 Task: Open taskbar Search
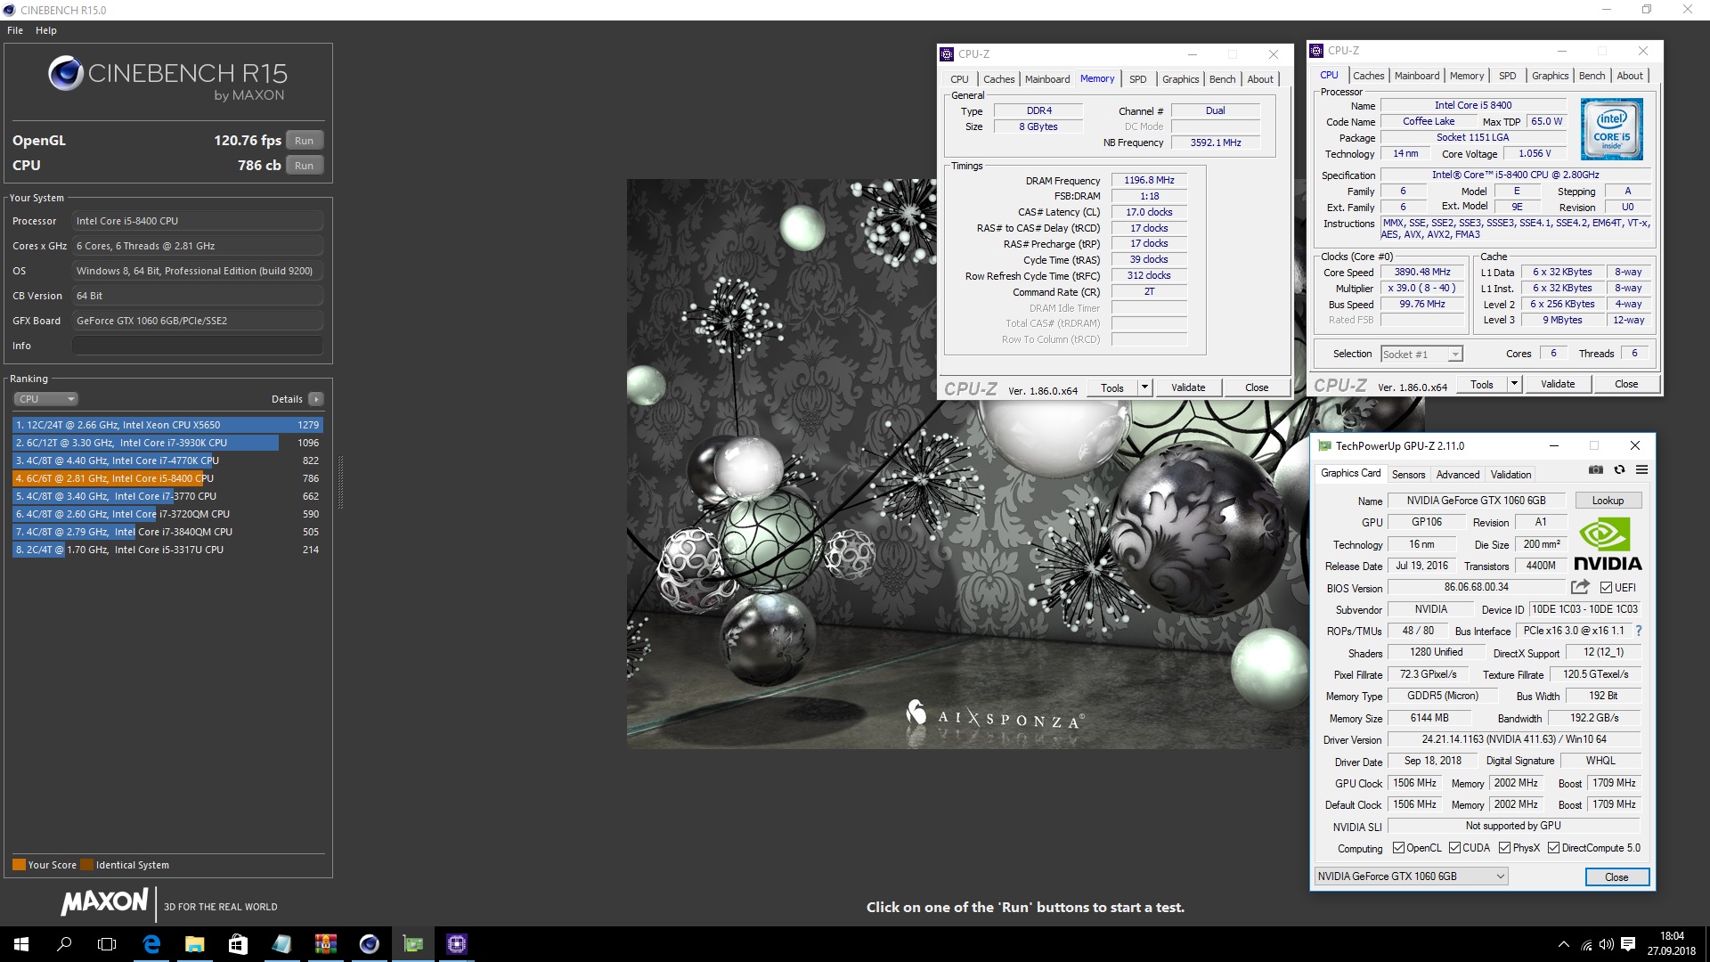point(64,944)
